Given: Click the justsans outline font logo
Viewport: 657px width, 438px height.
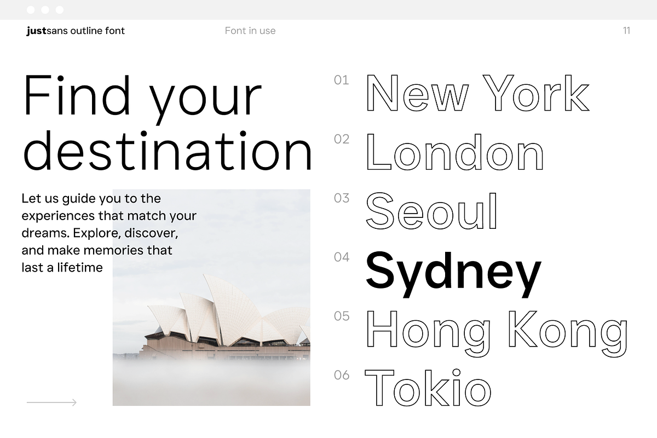Looking at the screenshot, I should (x=76, y=31).
